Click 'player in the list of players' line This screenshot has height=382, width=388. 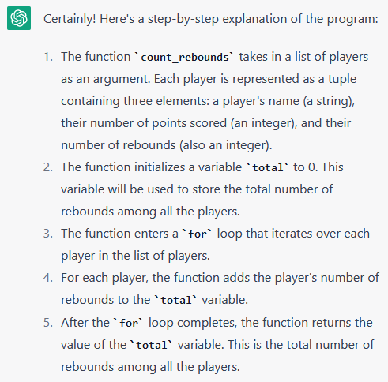tap(135, 257)
